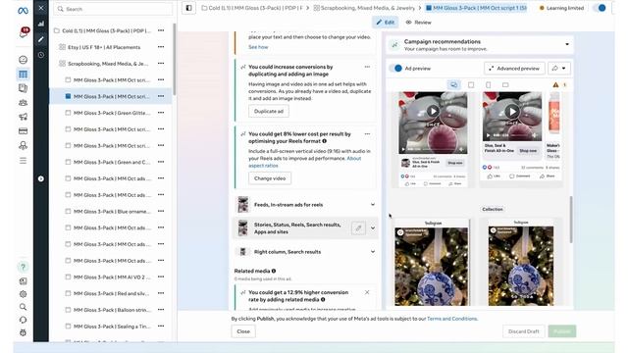Expand Stories, Status, Reels, Search results chevron
The image size is (628, 353).
pyautogui.click(x=373, y=228)
